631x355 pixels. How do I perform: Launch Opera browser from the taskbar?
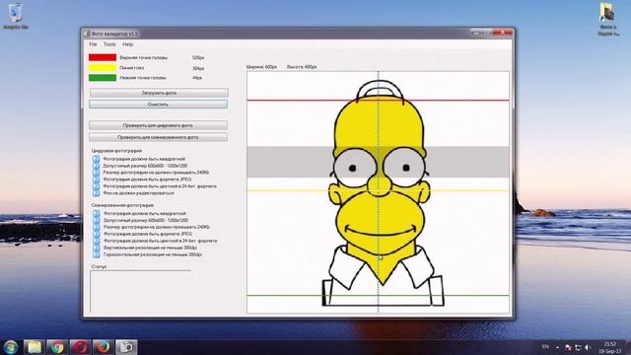80,347
